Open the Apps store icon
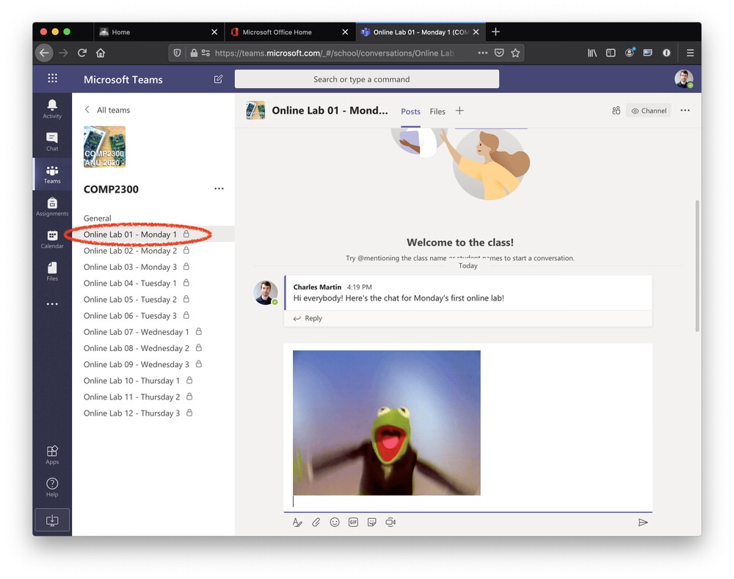This screenshot has height=579, width=734. [52, 454]
